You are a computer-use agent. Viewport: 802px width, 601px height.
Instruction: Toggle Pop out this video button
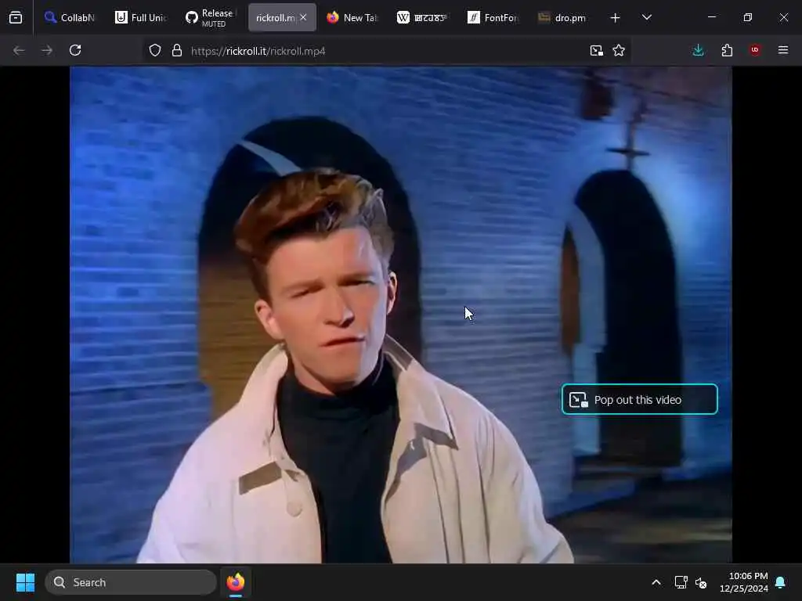coord(639,399)
